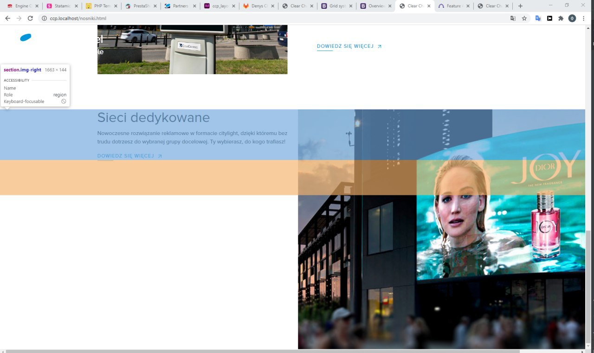View site information for ccp.localhost
The image size is (594, 353).
[x=44, y=18]
